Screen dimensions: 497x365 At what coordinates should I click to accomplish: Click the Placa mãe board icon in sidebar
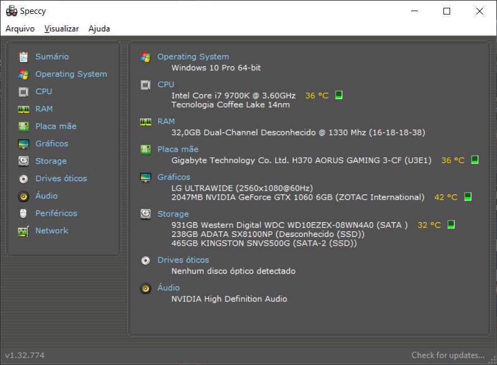(23, 126)
